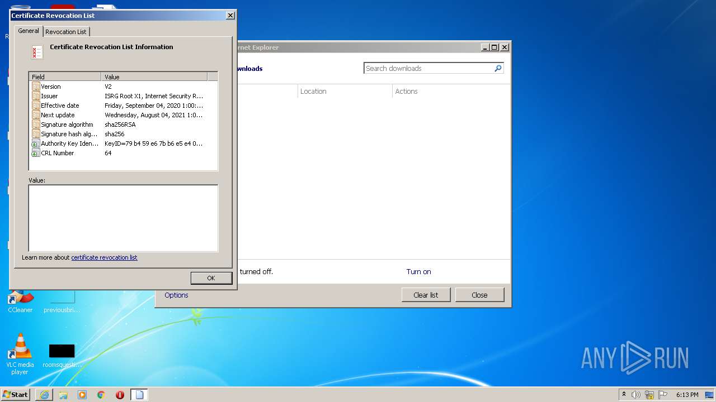Viewport: 716px width, 402px height.
Task: Click the Actions column header in downloads
Action: click(x=451, y=92)
